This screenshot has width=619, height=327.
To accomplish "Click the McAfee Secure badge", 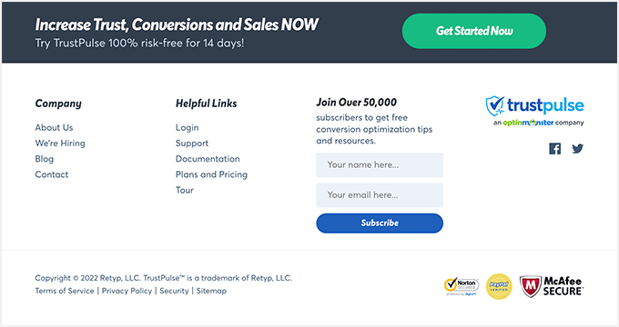I will 552,286.
